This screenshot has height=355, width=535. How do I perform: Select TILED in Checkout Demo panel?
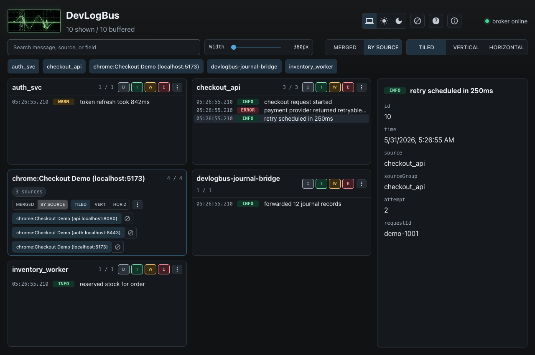click(81, 205)
